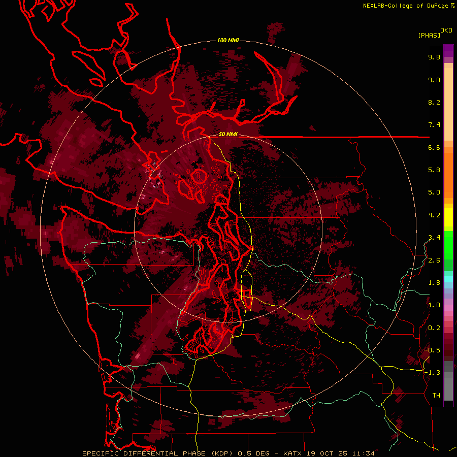Click the 3.4 scale value
This screenshot has height=457, width=457.
pos(434,238)
